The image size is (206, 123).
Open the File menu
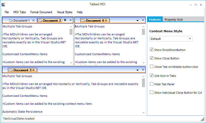click(7, 12)
